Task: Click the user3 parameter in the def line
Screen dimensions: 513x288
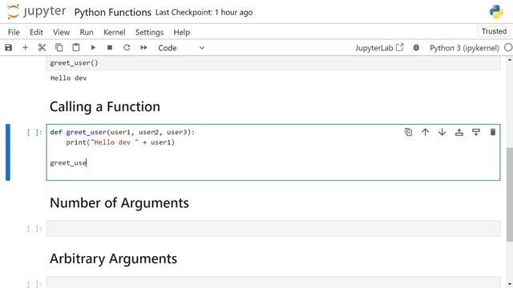Action: pyautogui.click(x=177, y=132)
